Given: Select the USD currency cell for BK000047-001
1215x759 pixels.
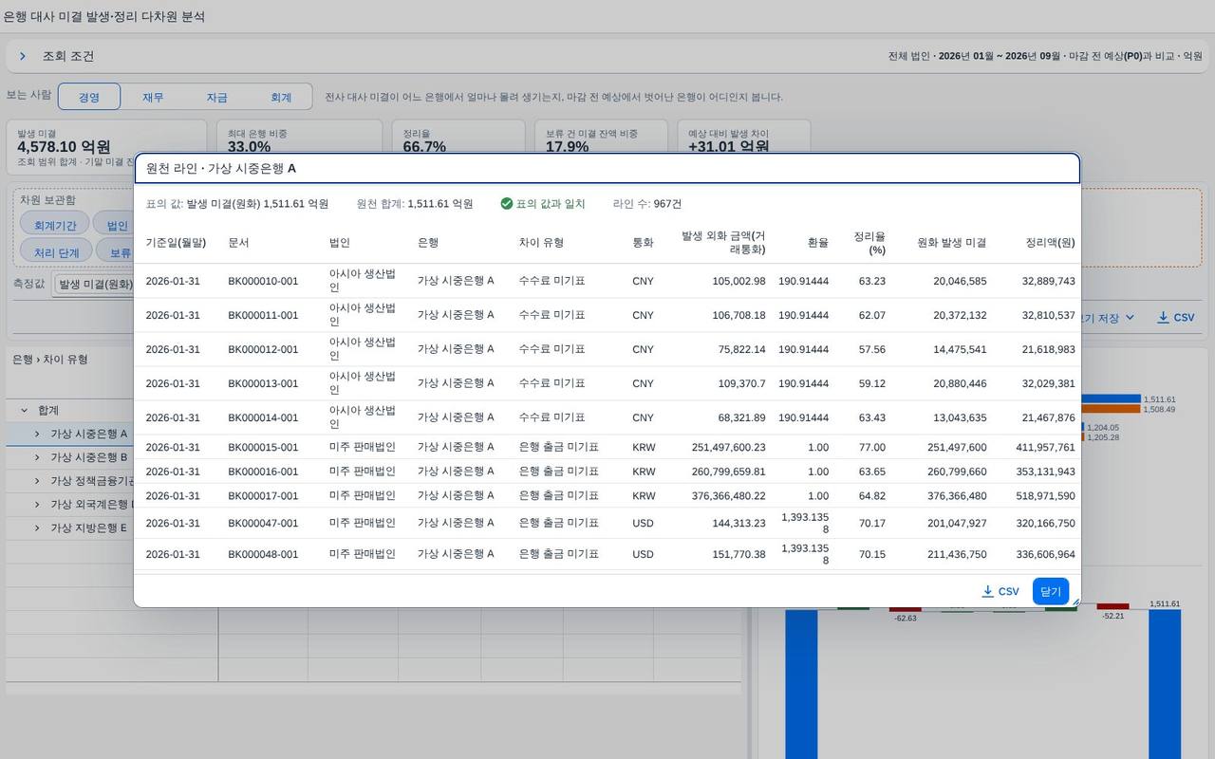Looking at the screenshot, I should pyautogui.click(x=643, y=523).
